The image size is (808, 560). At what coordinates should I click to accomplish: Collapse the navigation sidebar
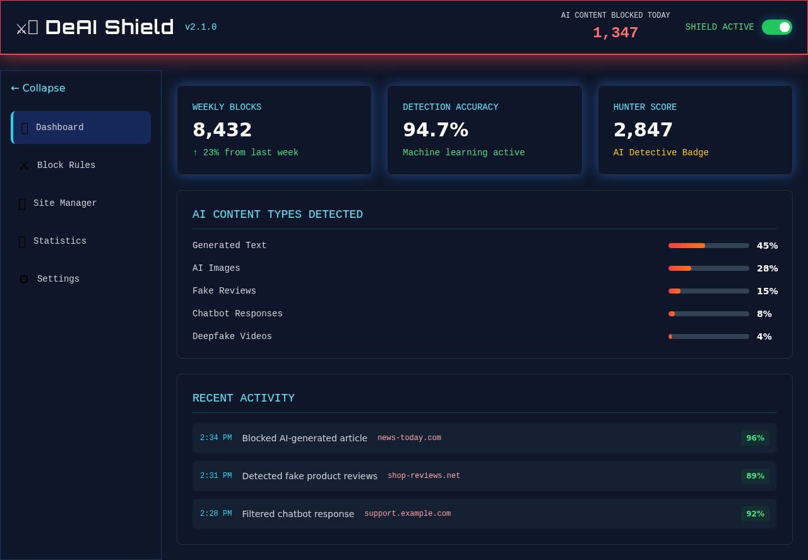(39, 88)
